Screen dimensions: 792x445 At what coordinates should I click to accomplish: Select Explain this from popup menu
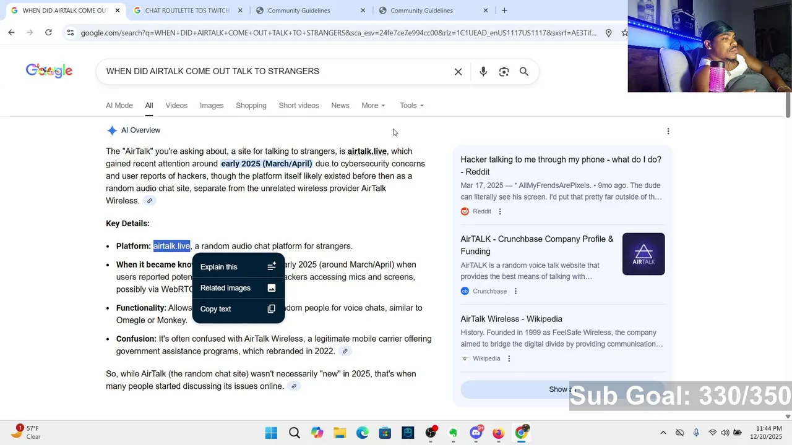click(239, 267)
